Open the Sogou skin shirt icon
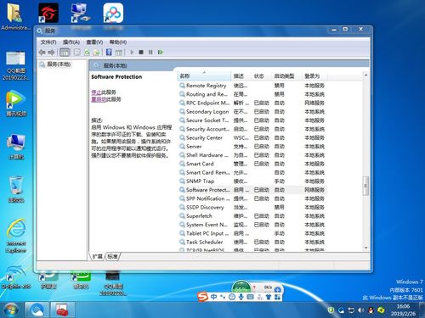The height and width of the screenshot is (318, 425). 269,297
